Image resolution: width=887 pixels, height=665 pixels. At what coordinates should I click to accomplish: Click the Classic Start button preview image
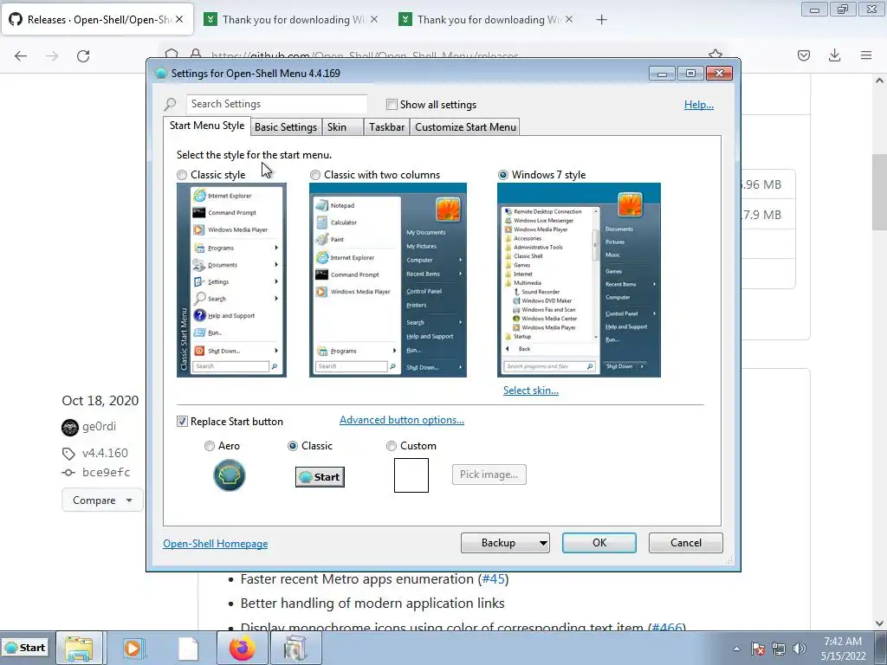320,477
